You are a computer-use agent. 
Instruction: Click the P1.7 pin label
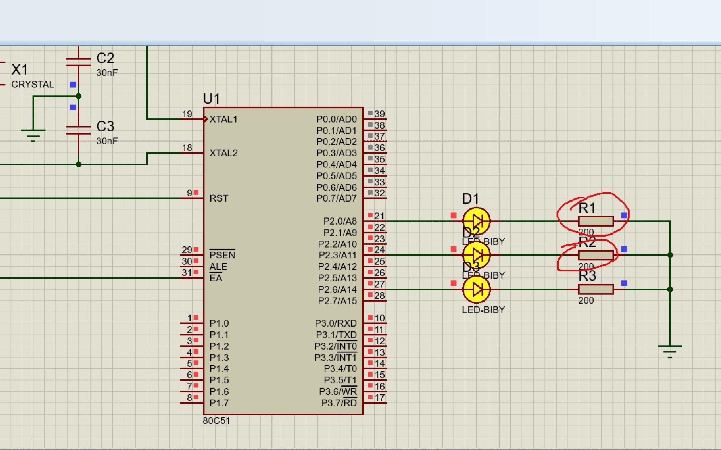click(x=219, y=403)
